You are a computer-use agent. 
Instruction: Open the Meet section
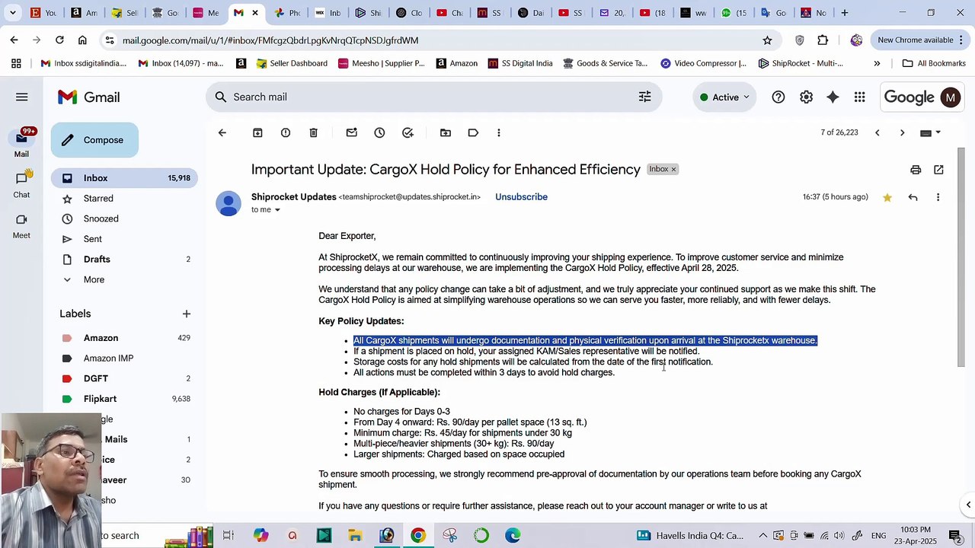pos(21,225)
